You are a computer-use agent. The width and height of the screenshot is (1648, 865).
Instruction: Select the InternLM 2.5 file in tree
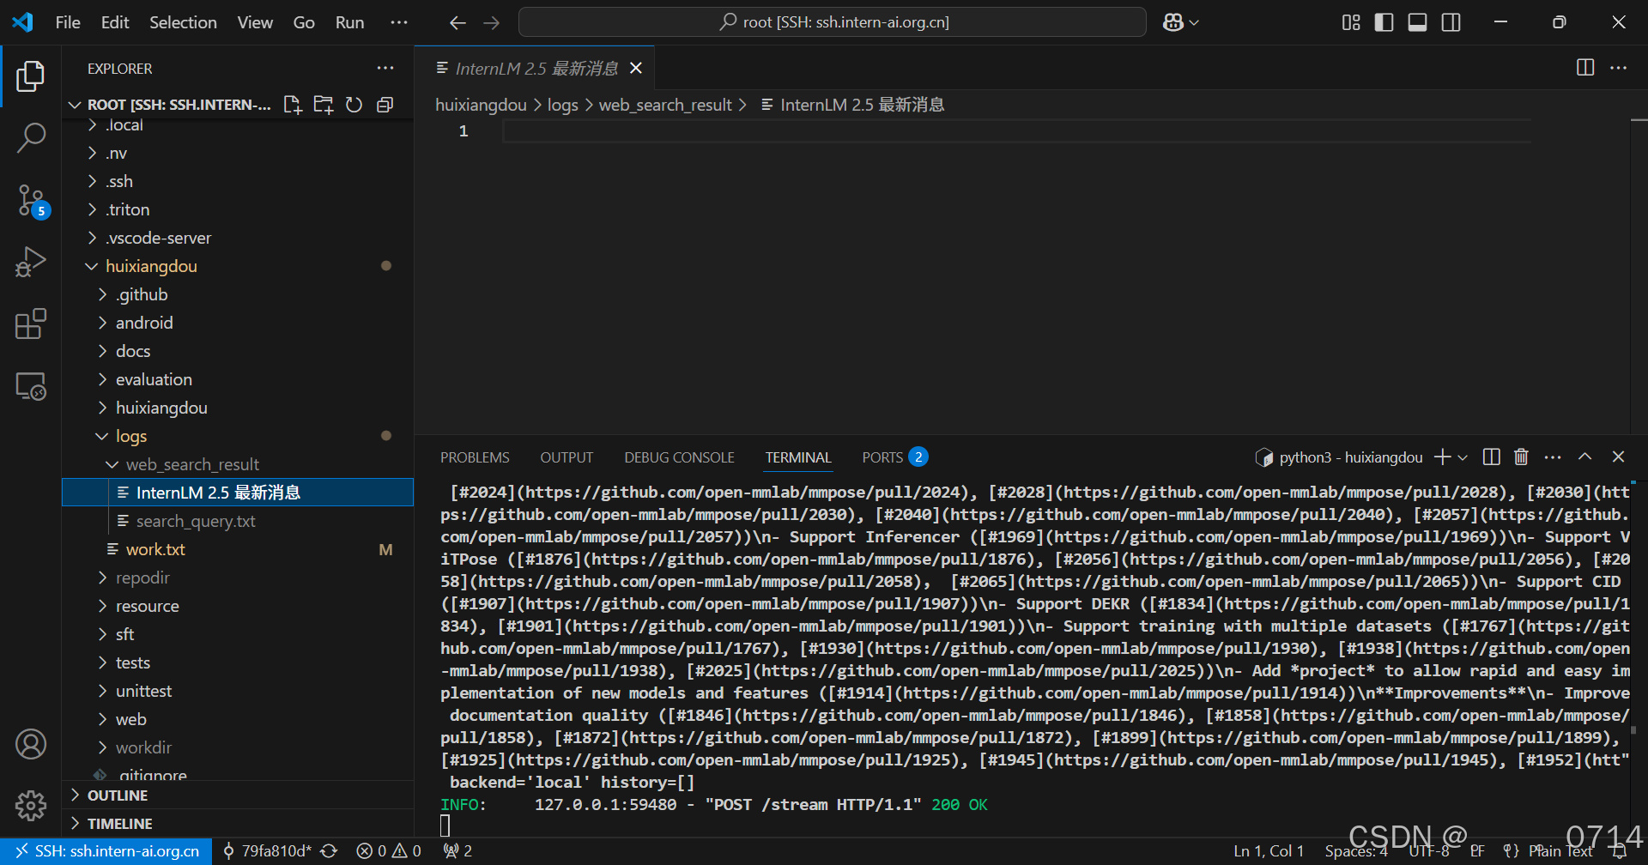238,493
